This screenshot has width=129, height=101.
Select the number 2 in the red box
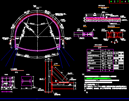tap(115, 1)
